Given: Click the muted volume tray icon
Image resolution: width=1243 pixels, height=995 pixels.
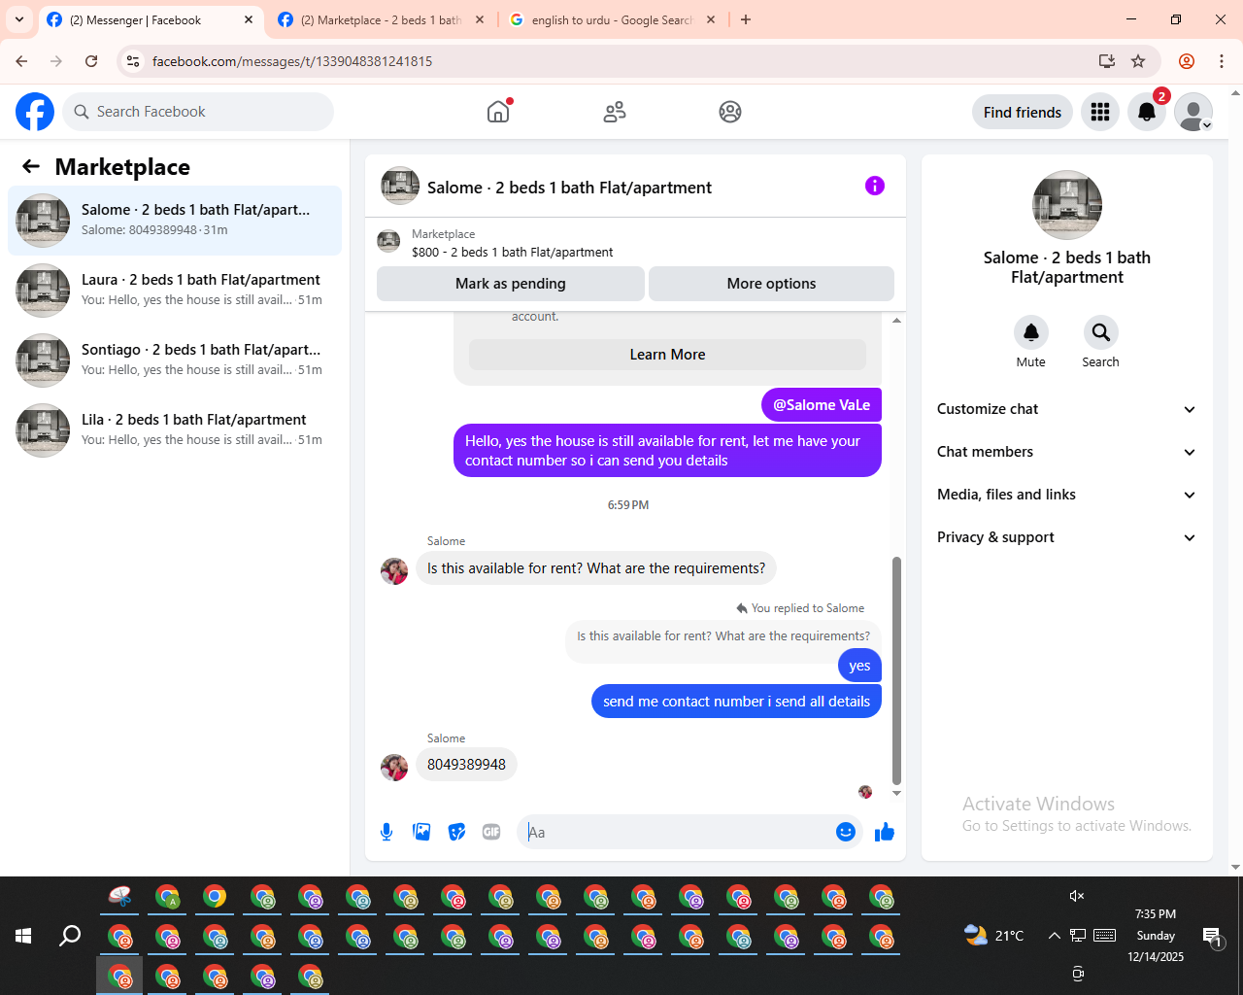Looking at the screenshot, I should [1077, 896].
